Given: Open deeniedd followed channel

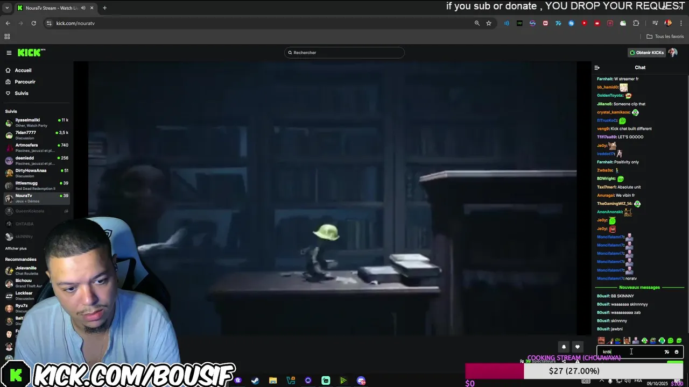Looking at the screenshot, I should [x=37, y=160].
